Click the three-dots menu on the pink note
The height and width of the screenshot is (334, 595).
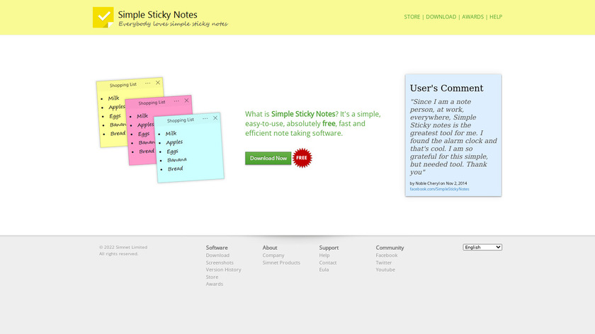tap(176, 101)
